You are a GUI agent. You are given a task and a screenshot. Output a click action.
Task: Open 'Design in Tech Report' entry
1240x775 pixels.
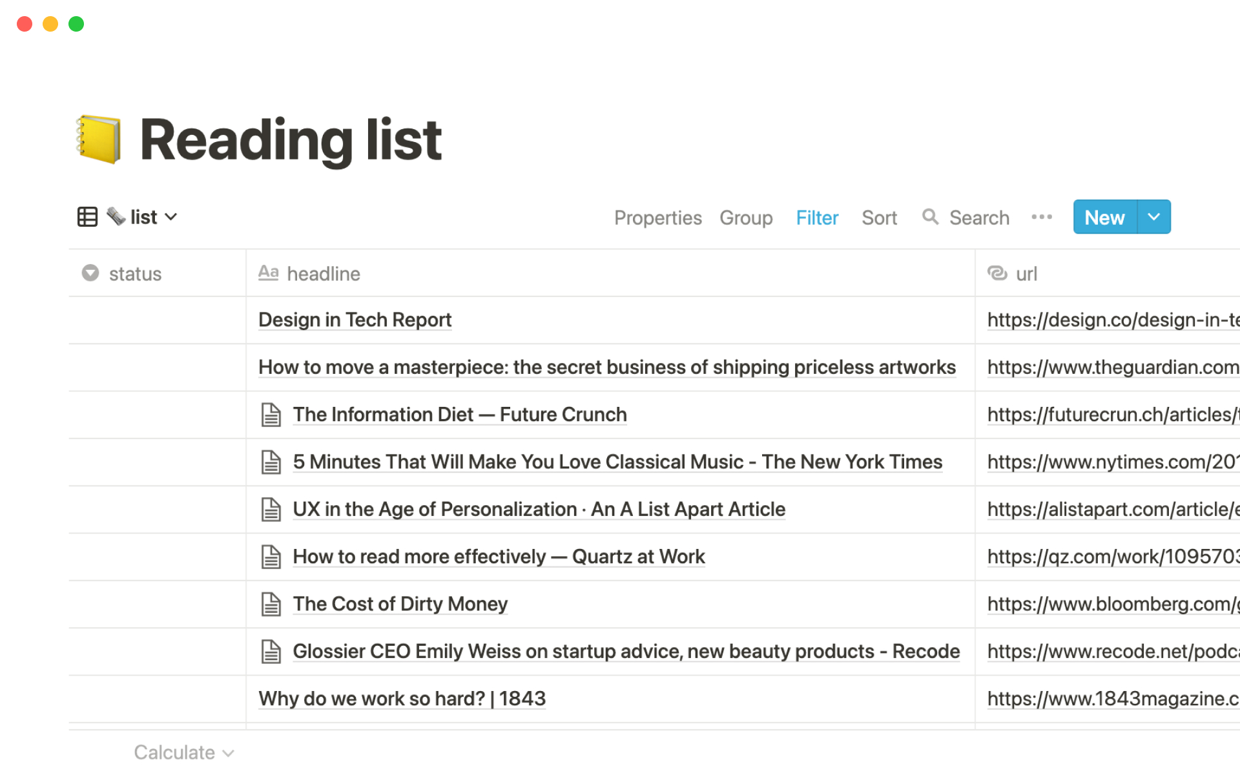tap(355, 319)
